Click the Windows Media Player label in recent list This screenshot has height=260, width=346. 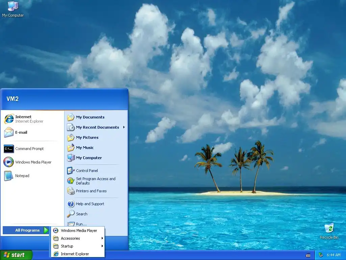33,162
